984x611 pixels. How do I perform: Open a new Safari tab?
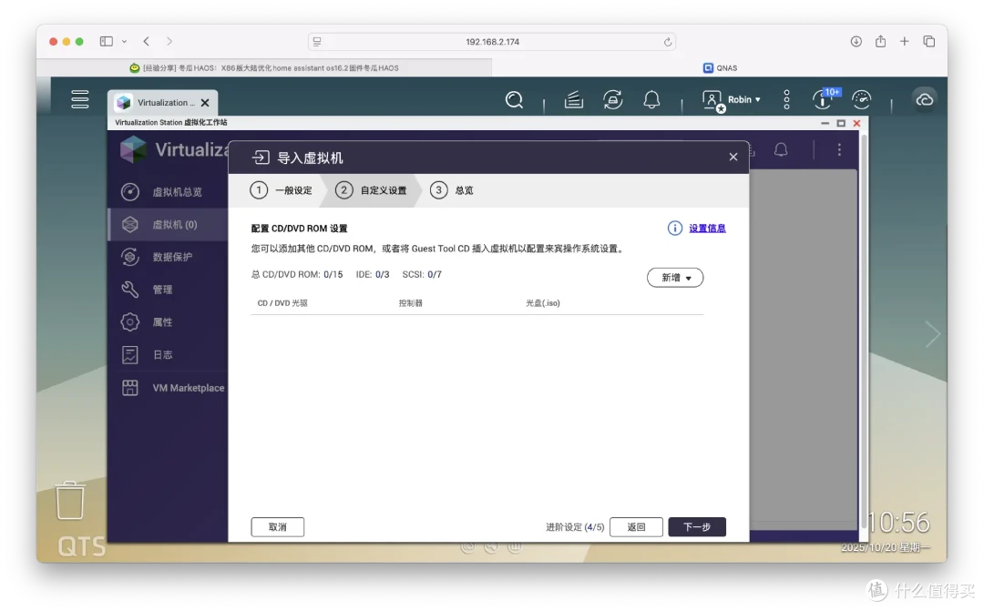[x=905, y=41]
